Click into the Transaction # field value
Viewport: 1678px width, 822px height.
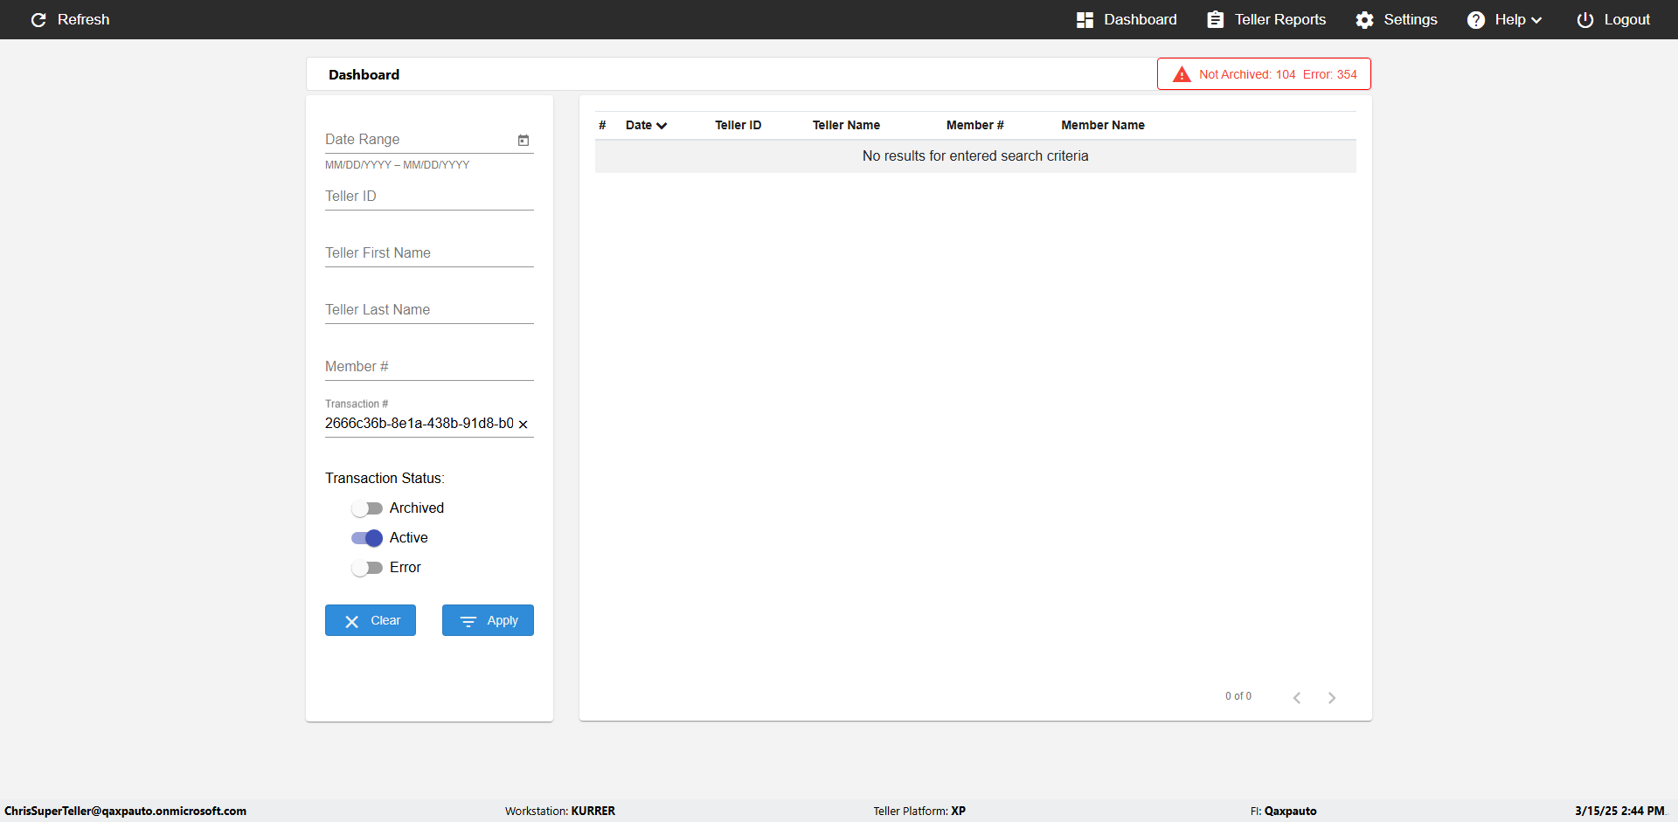pyautogui.click(x=419, y=424)
